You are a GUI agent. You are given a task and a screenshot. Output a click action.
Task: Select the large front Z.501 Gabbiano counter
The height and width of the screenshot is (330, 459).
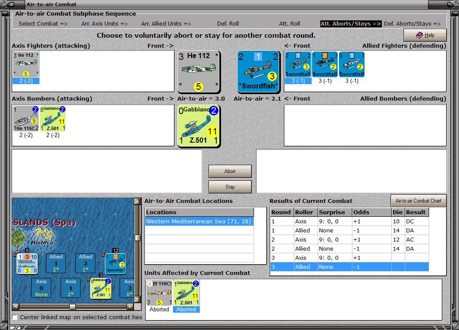[x=199, y=126]
